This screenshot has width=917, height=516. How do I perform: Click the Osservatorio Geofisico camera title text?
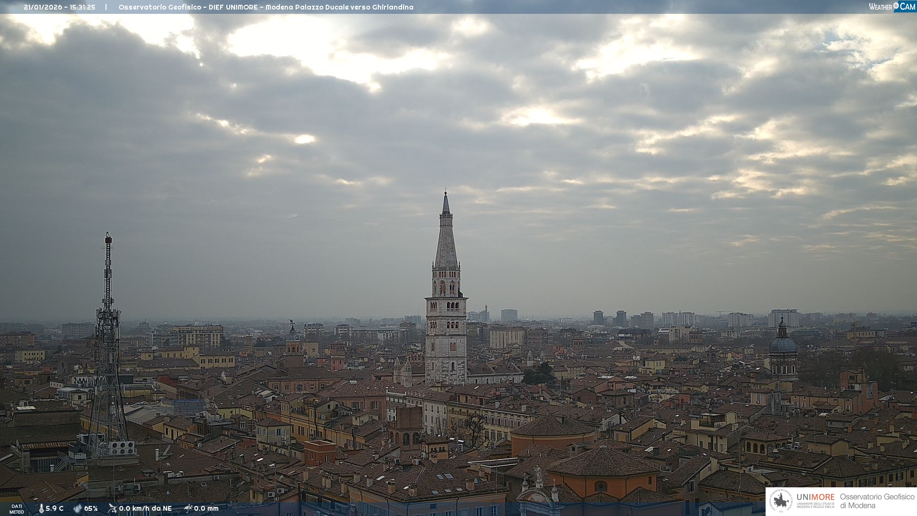[x=266, y=7]
